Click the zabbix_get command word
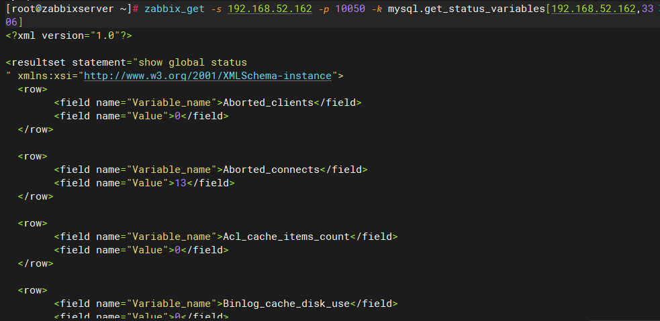Screen dimensions: 660x321 point(175,9)
